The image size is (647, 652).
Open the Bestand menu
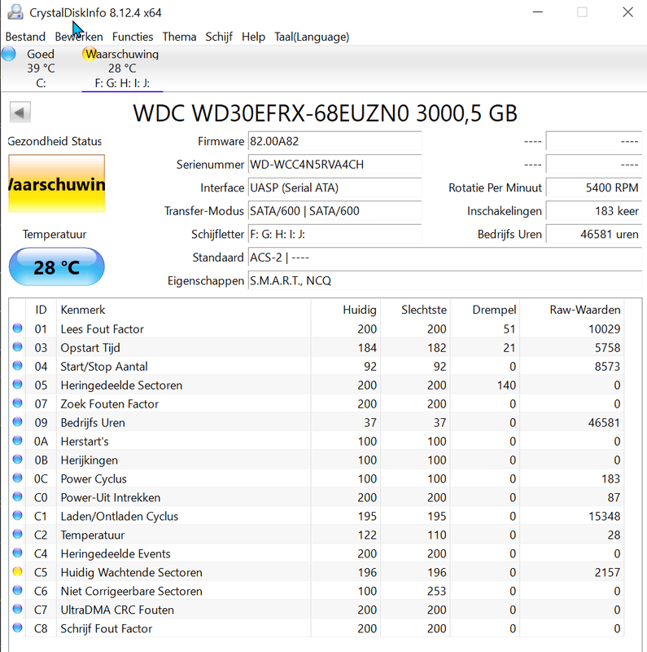click(x=25, y=37)
